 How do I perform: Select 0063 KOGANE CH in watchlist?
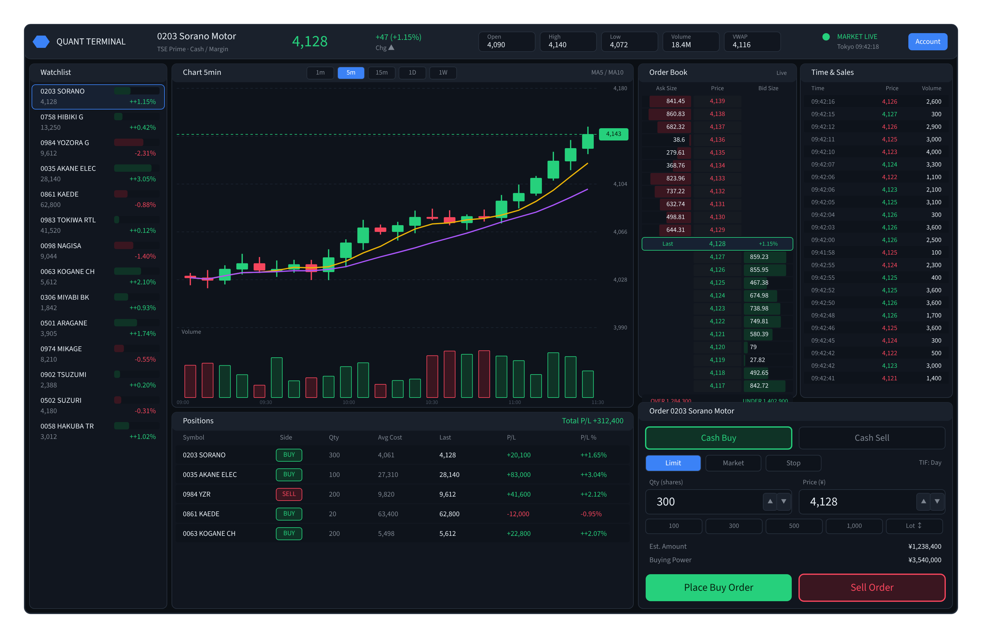[x=98, y=277]
